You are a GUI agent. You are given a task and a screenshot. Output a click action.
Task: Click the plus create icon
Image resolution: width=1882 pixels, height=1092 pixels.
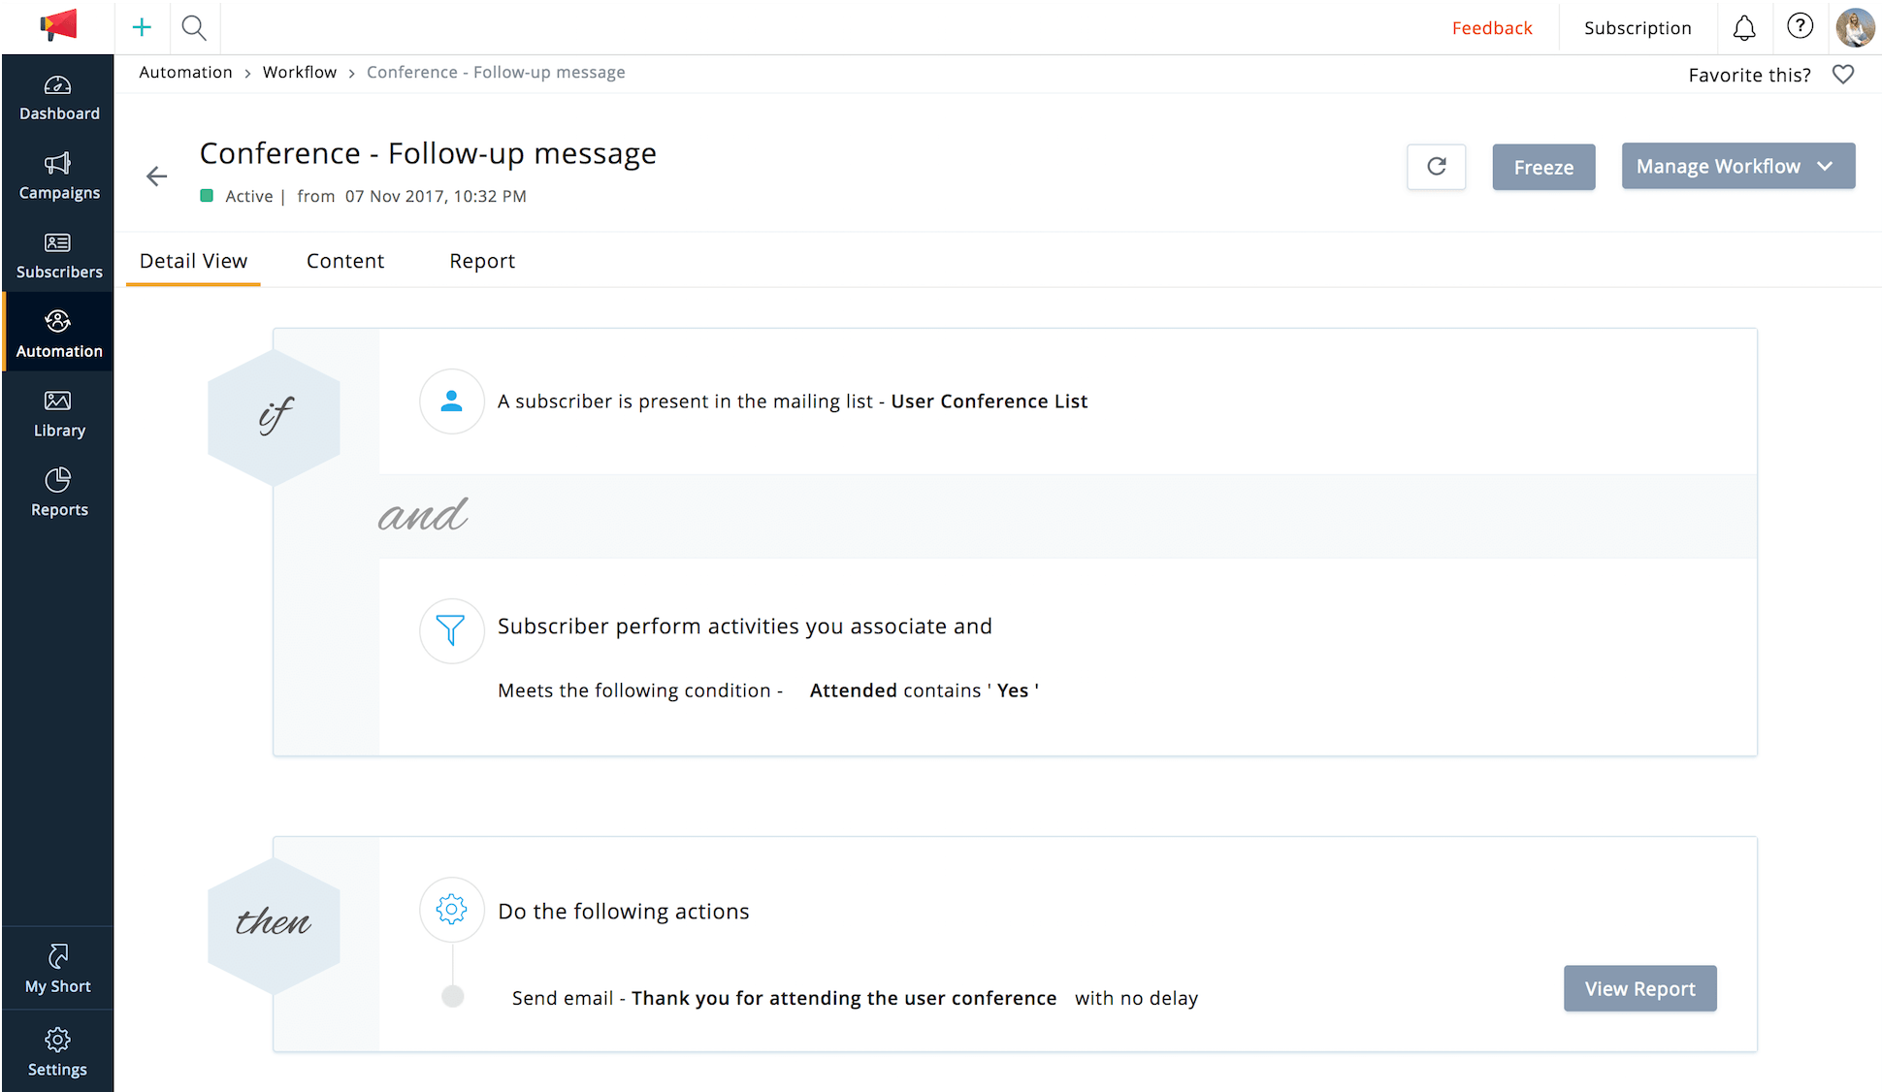click(x=142, y=27)
